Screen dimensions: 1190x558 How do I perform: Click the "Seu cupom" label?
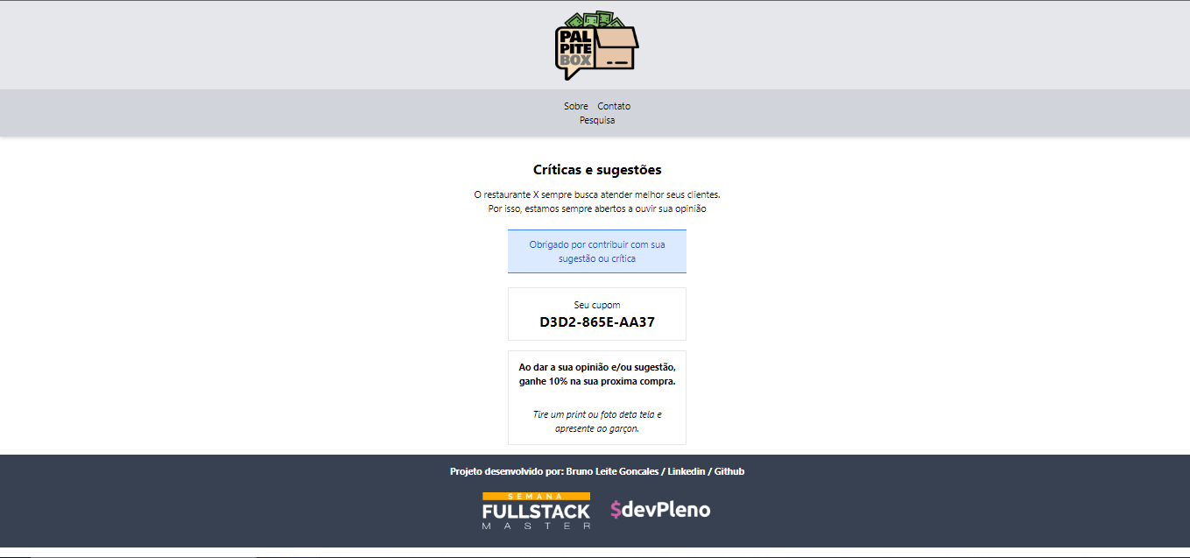coord(597,305)
